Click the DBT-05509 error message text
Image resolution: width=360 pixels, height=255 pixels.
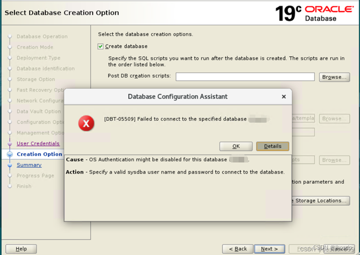pos(175,119)
